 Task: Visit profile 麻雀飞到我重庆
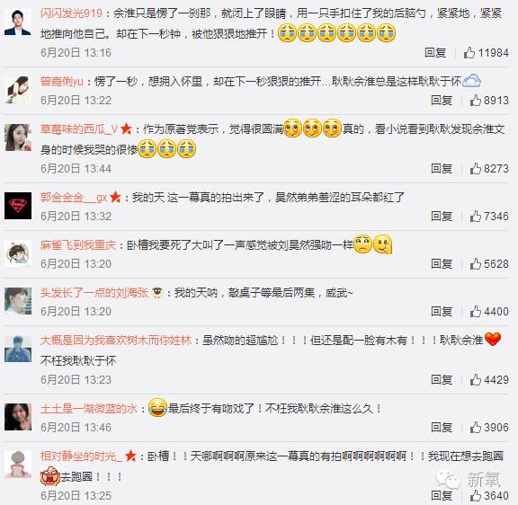[78, 245]
